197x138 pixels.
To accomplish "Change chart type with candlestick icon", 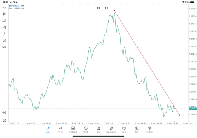I will (x=4, y=14).
